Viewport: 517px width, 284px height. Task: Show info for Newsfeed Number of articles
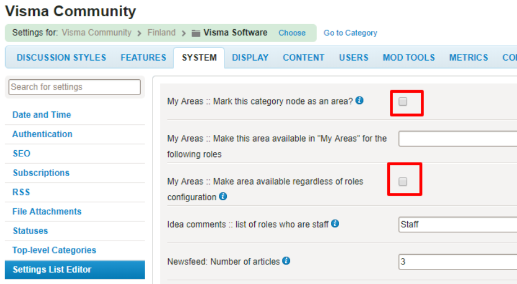click(286, 261)
